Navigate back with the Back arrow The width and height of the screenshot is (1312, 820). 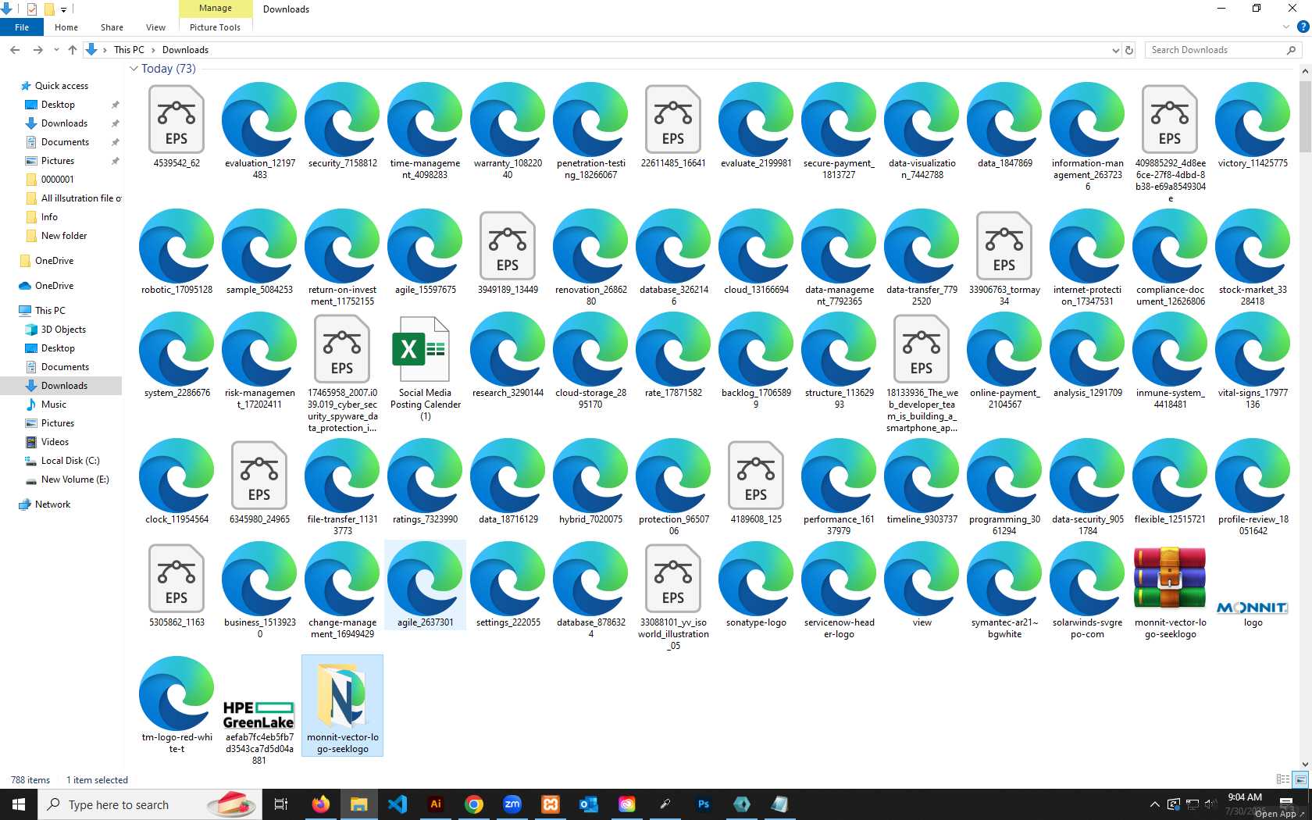coord(15,50)
